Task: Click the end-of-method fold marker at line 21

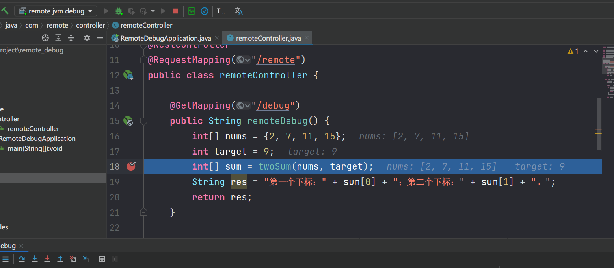Action: coord(143,212)
